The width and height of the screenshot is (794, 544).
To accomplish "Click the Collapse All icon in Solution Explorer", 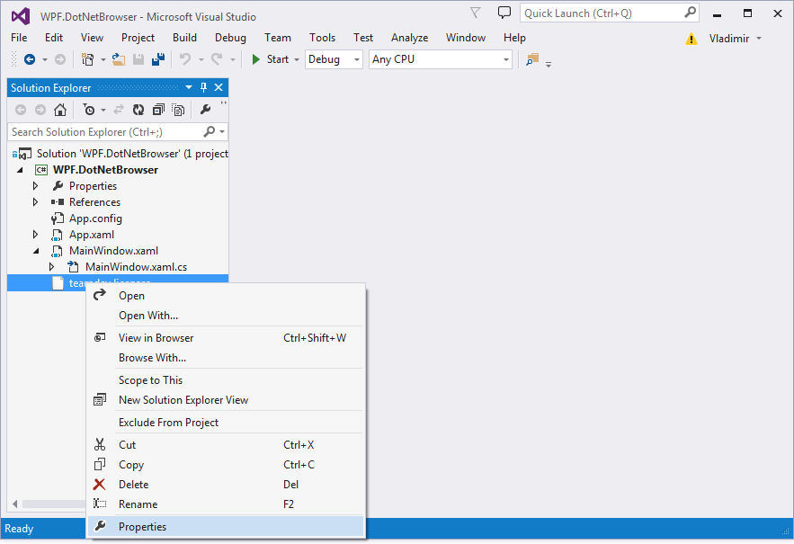I will [158, 110].
